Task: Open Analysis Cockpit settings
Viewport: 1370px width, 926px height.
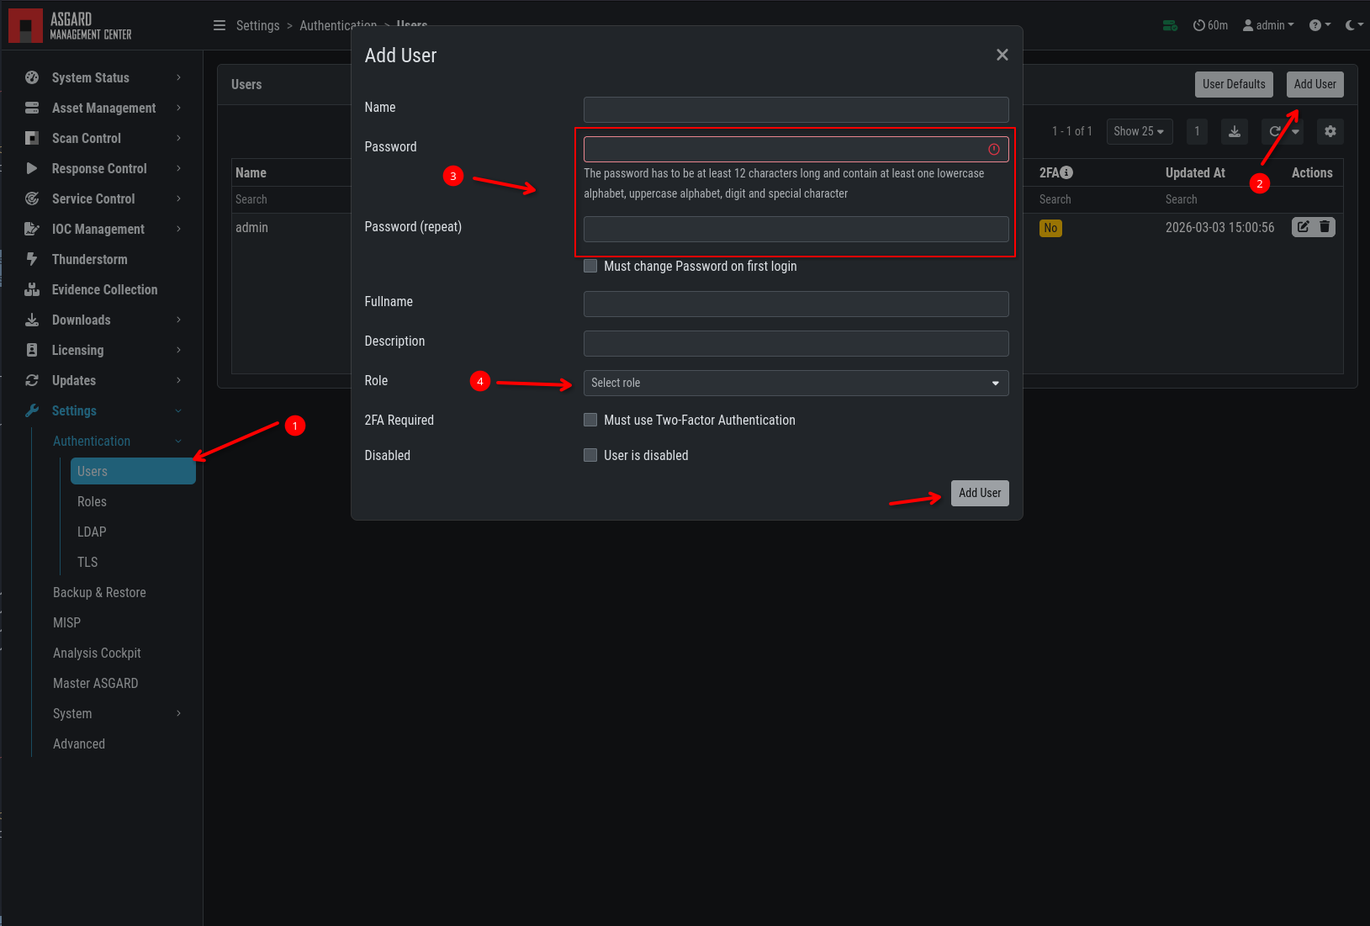Action: pyautogui.click(x=97, y=653)
